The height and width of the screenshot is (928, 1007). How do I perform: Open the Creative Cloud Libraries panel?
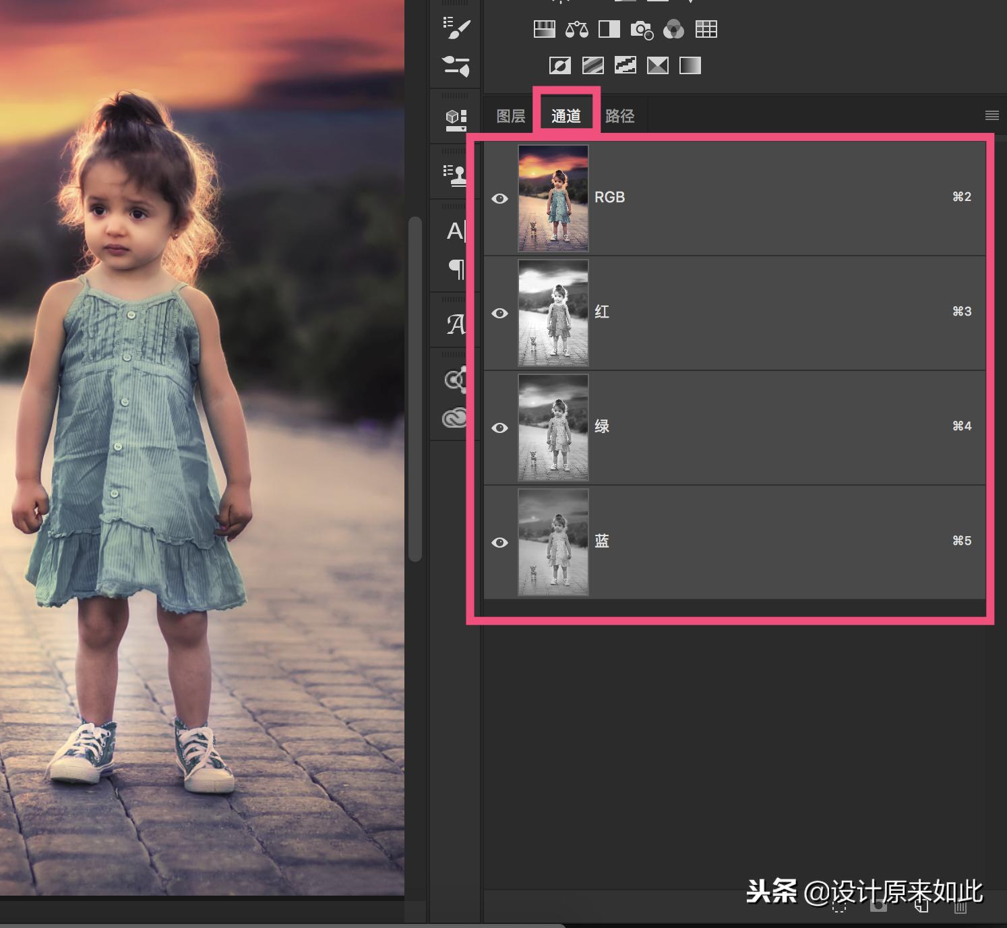[x=455, y=418]
